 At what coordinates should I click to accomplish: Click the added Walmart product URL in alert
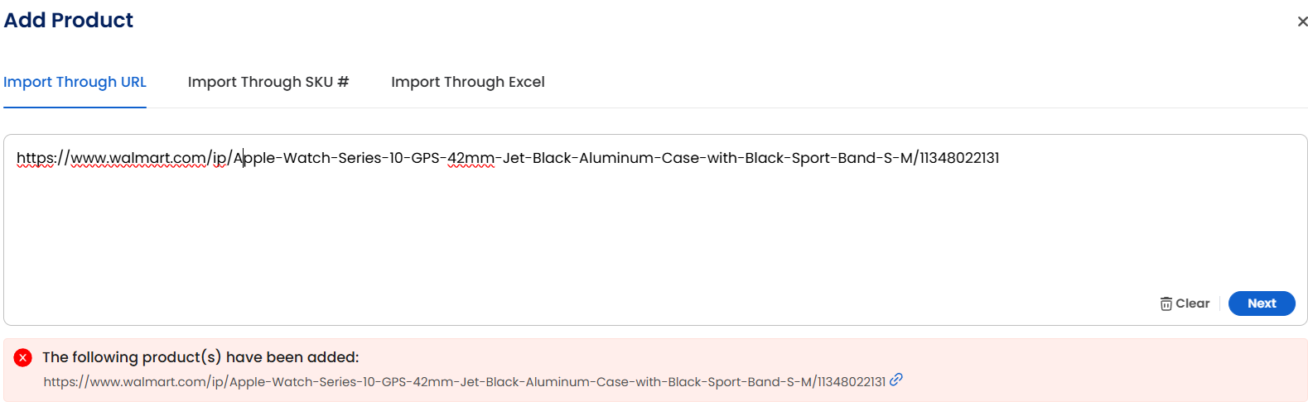[465, 382]
